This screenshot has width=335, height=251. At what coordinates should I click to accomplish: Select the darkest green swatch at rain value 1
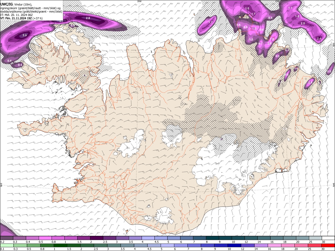[60, 245]
